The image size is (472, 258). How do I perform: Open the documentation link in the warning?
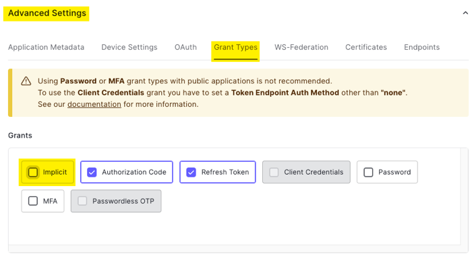tap(94, 104)
